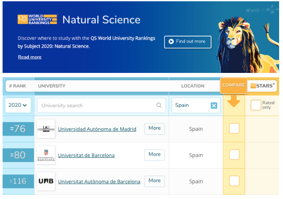Click Spain in the Autònoma de Barcelona row

click(x=196, y=181)
